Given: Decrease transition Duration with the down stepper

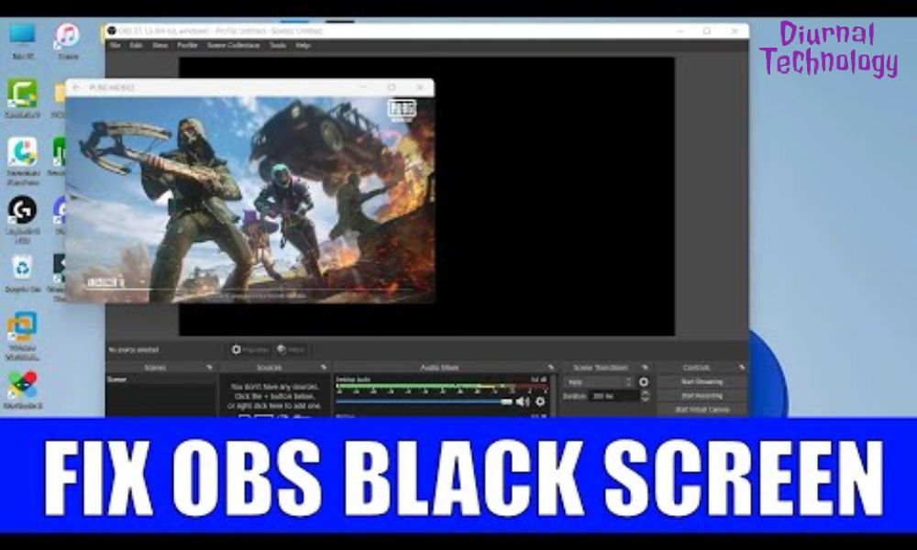Looking at the screenshot, I should [x=644, y=398].
